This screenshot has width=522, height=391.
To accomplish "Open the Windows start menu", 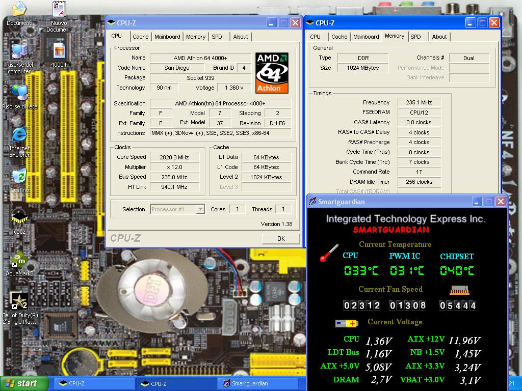I will [x=24, y=383].
